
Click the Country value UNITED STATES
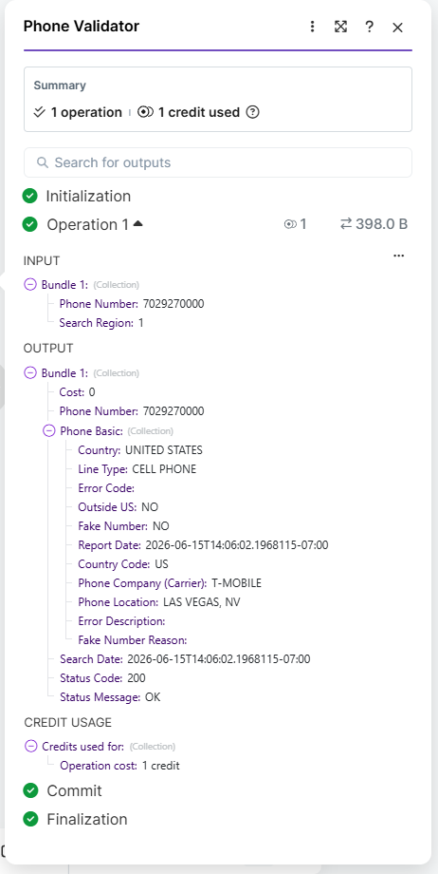click(x=164, y=449)
